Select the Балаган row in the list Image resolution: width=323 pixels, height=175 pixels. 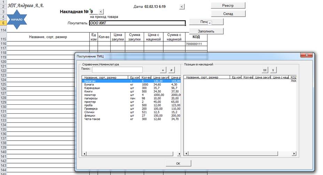click(131, 81)
